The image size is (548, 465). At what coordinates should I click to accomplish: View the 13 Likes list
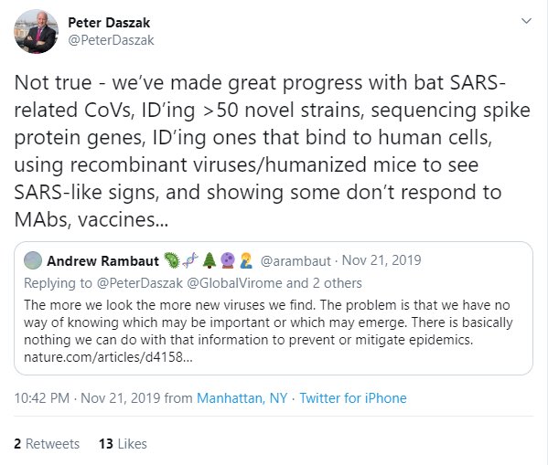pyautogui.click(x=123, y=444)
